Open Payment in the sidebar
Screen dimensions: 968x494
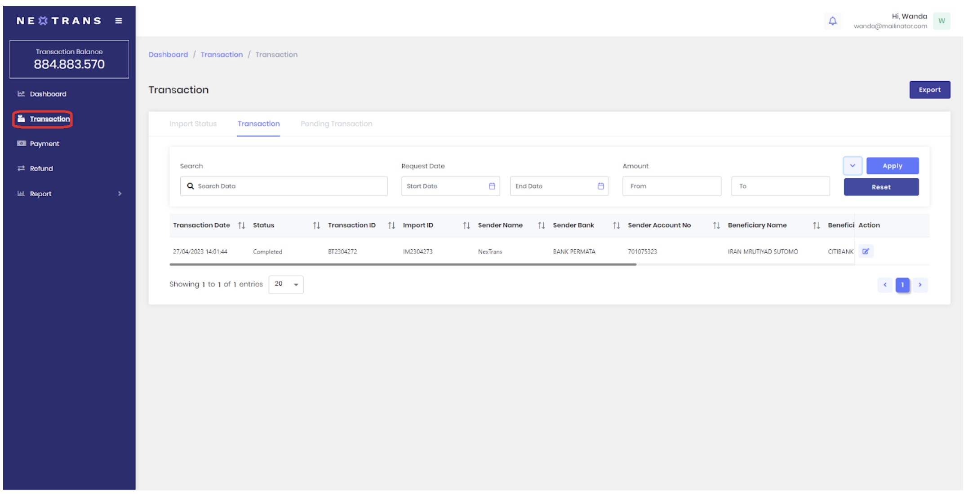point(44,144)
